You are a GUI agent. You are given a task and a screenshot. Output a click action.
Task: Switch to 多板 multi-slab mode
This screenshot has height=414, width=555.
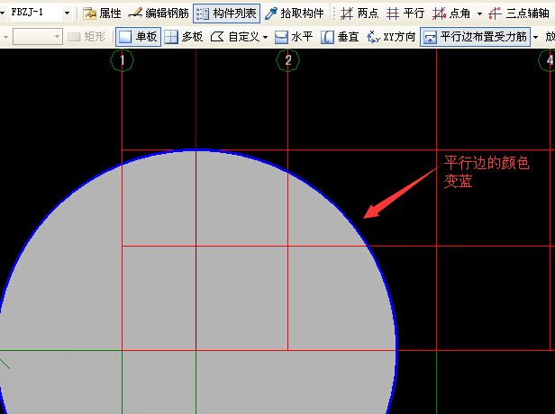click(184, 36)
